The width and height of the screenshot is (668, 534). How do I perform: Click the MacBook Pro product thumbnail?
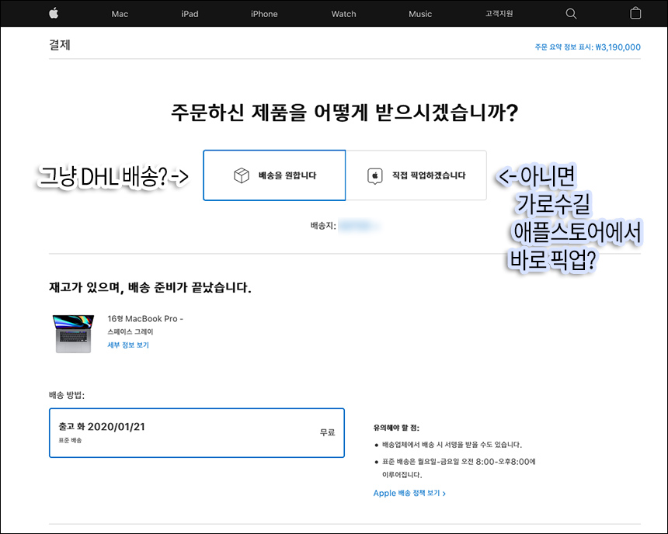coord(73,334)
